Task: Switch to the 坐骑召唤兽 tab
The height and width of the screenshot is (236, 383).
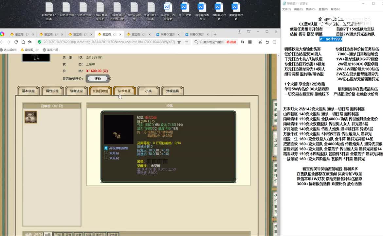Action: 100,91
